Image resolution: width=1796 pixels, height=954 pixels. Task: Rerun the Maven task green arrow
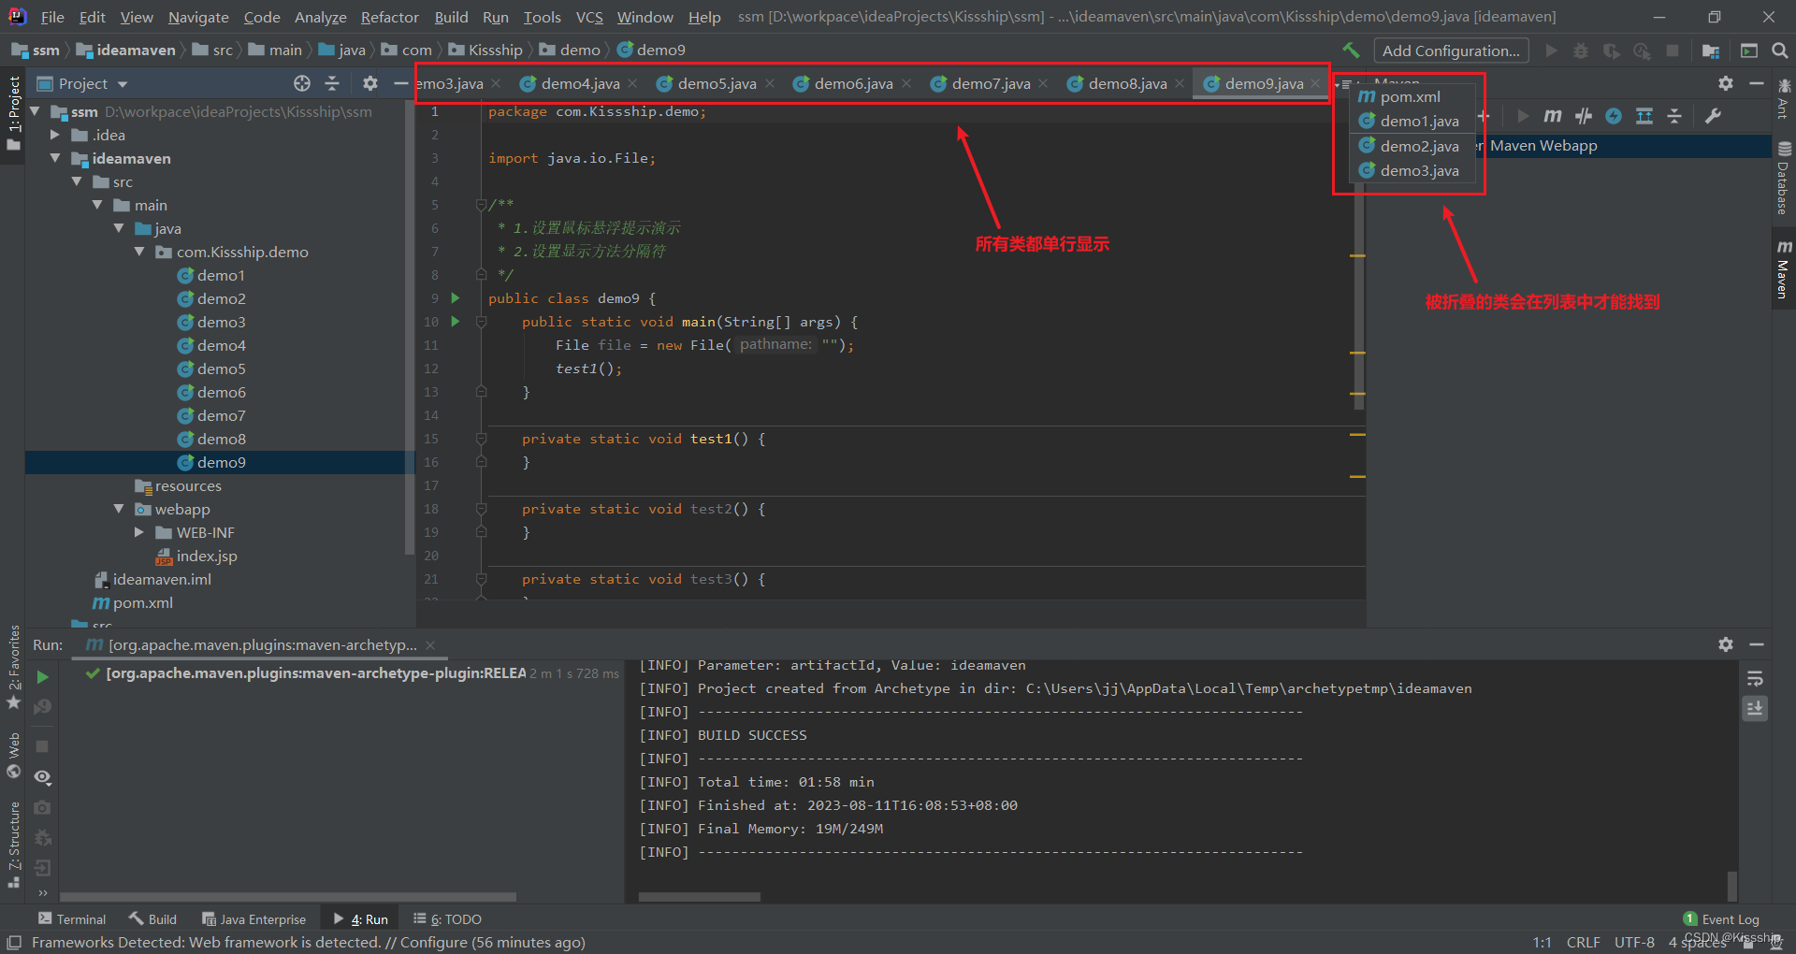pos(42,676)
